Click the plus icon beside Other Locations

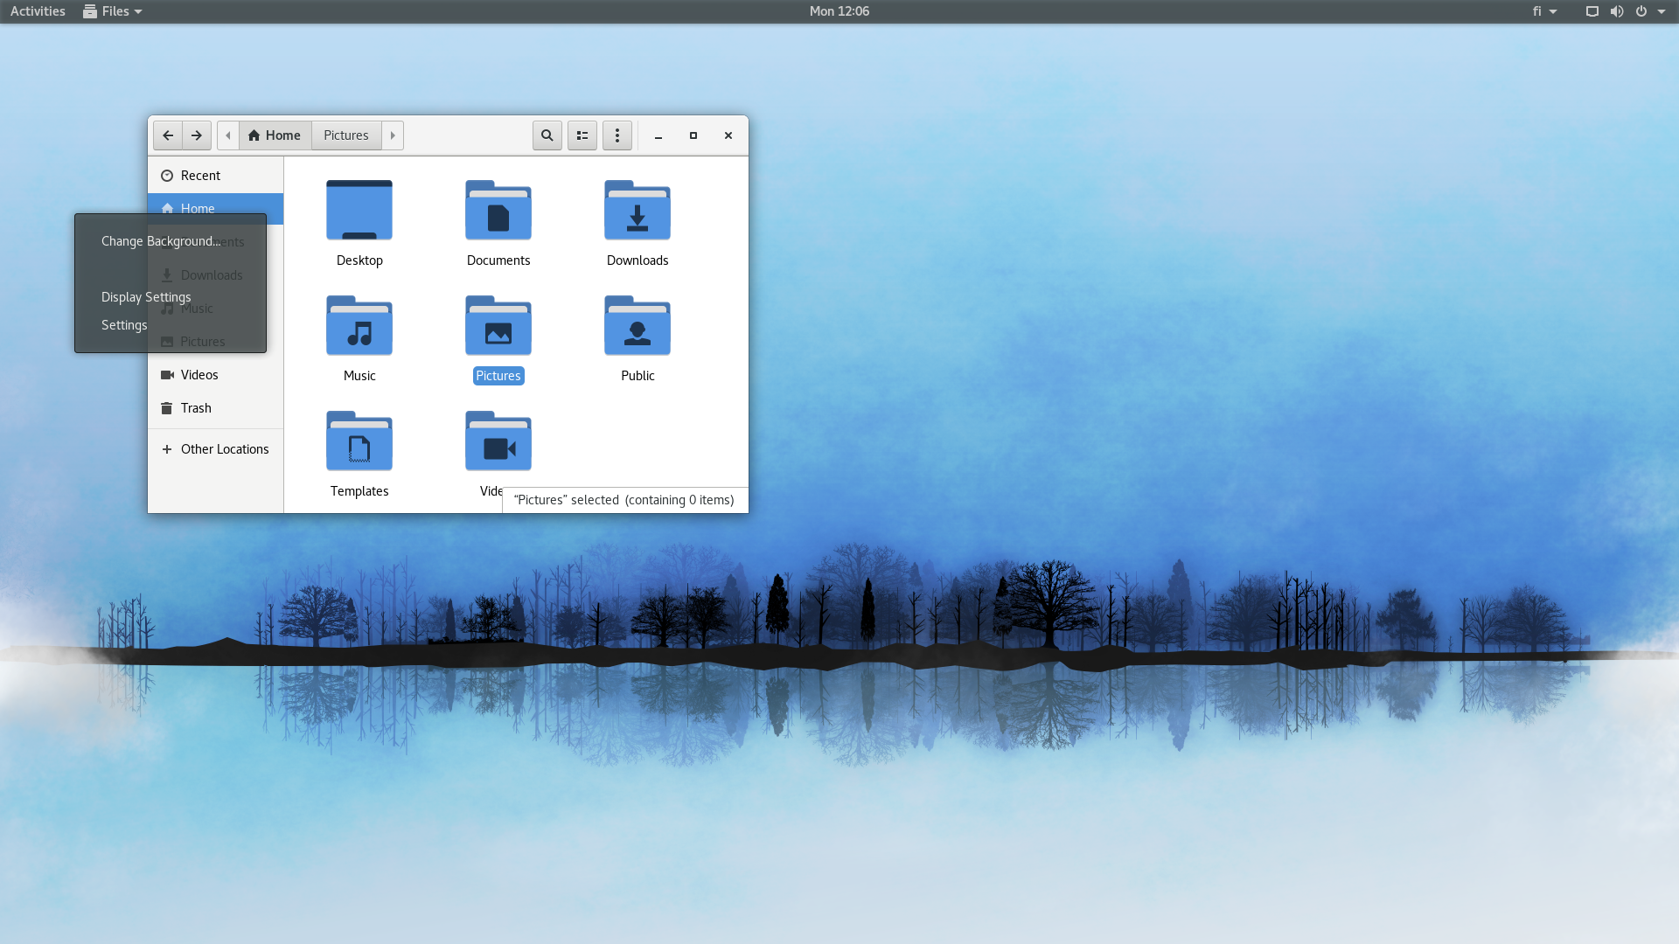click(x=167, y=449)
